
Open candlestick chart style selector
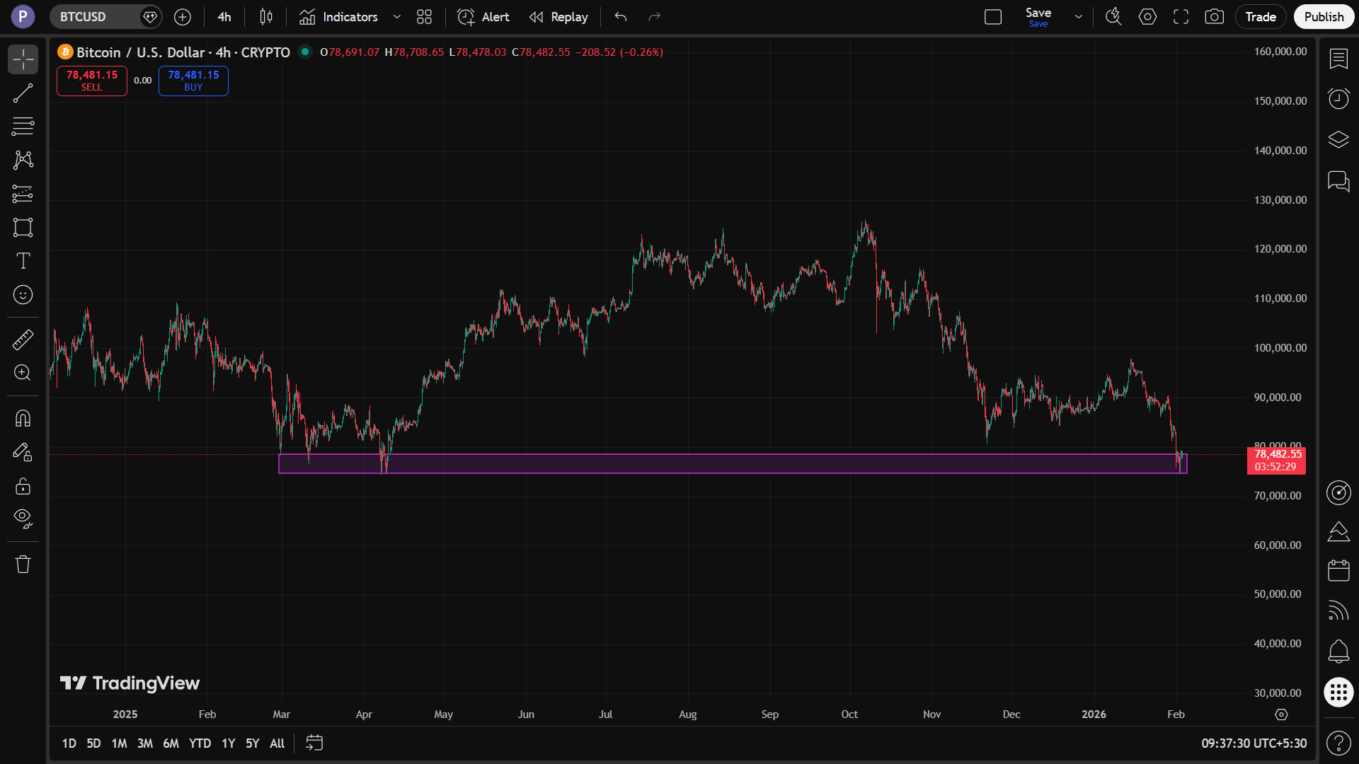coord(266,17)
